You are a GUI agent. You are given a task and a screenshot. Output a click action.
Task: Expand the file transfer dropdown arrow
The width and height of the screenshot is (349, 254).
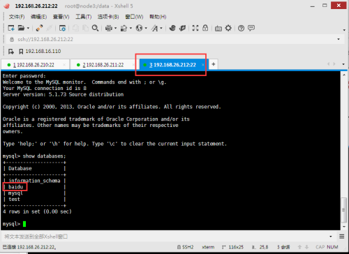(x=131, y=28)
